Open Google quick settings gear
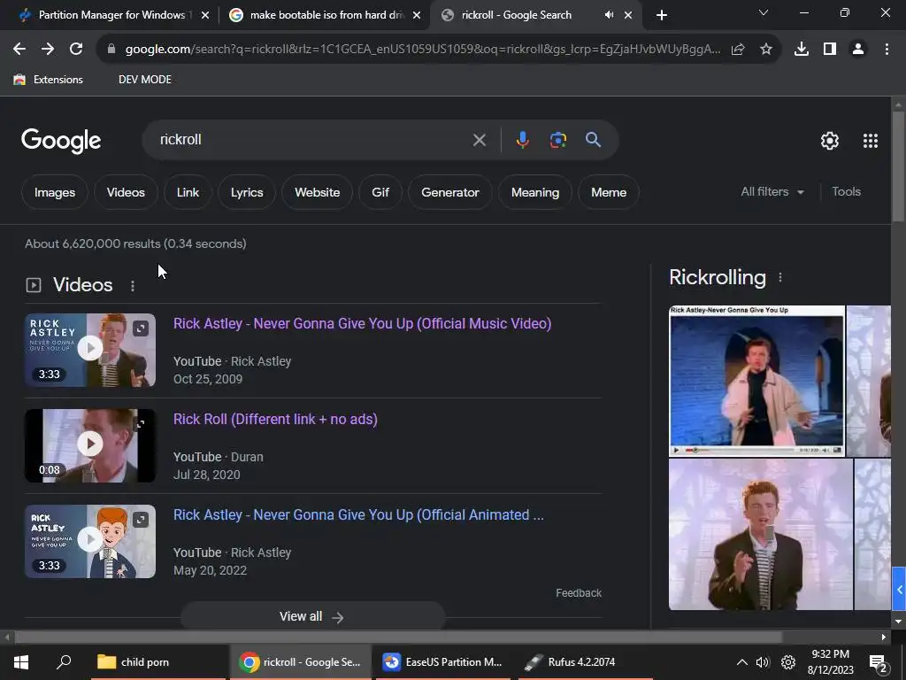906x680 pixels. pyautogui.click(x=830, y=141)
